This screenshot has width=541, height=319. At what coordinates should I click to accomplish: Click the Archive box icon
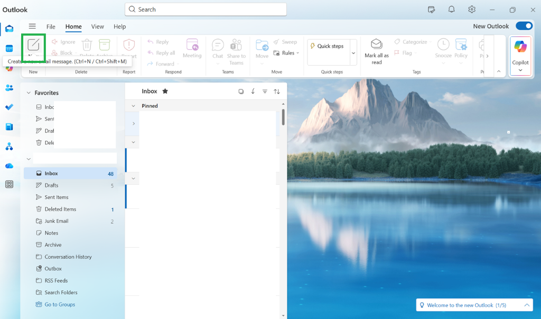point(104,45)
